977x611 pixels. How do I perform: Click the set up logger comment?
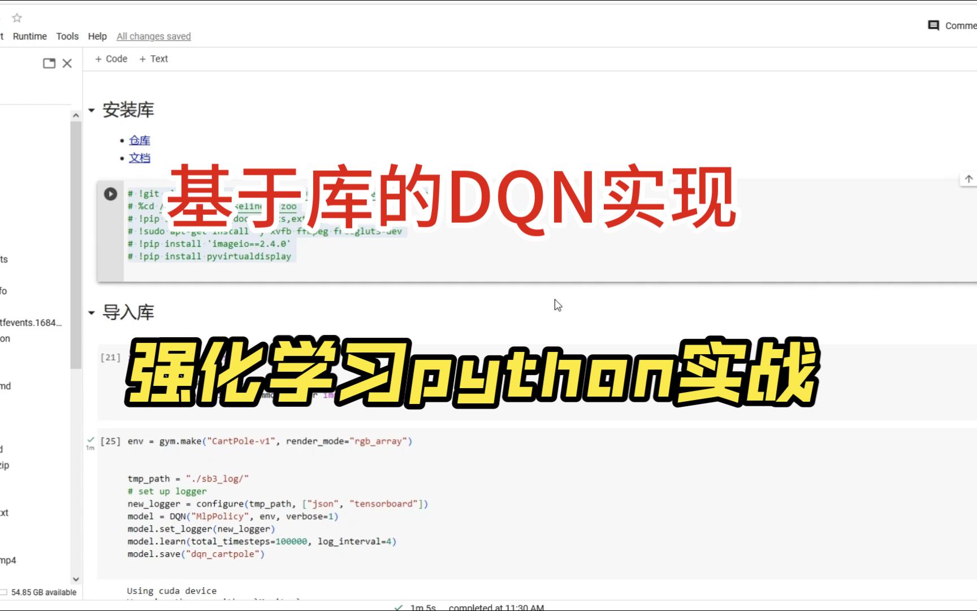[167, 491]
